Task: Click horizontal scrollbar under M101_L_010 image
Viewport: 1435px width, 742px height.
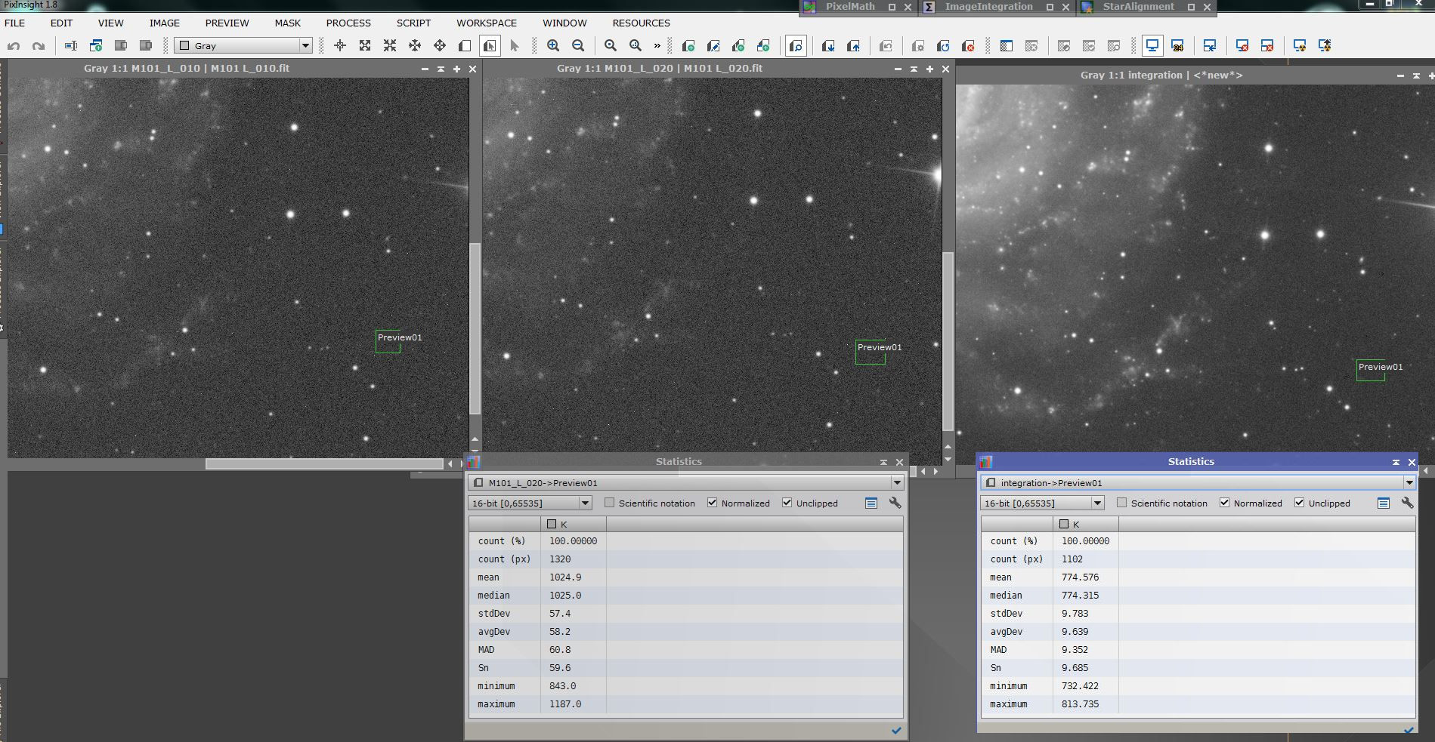Action: click(x=324, y=463)
